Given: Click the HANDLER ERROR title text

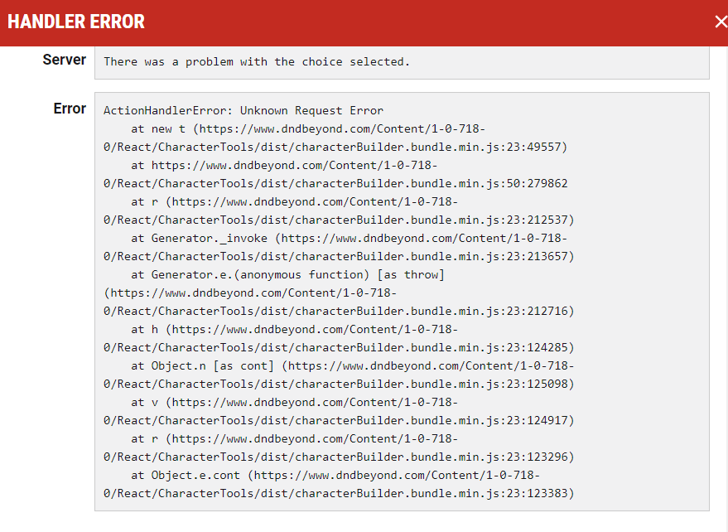Looking at the screenshot, I should click(x=76, y=22).
